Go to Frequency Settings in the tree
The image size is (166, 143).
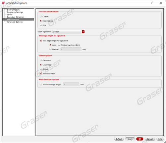point(15,12)
